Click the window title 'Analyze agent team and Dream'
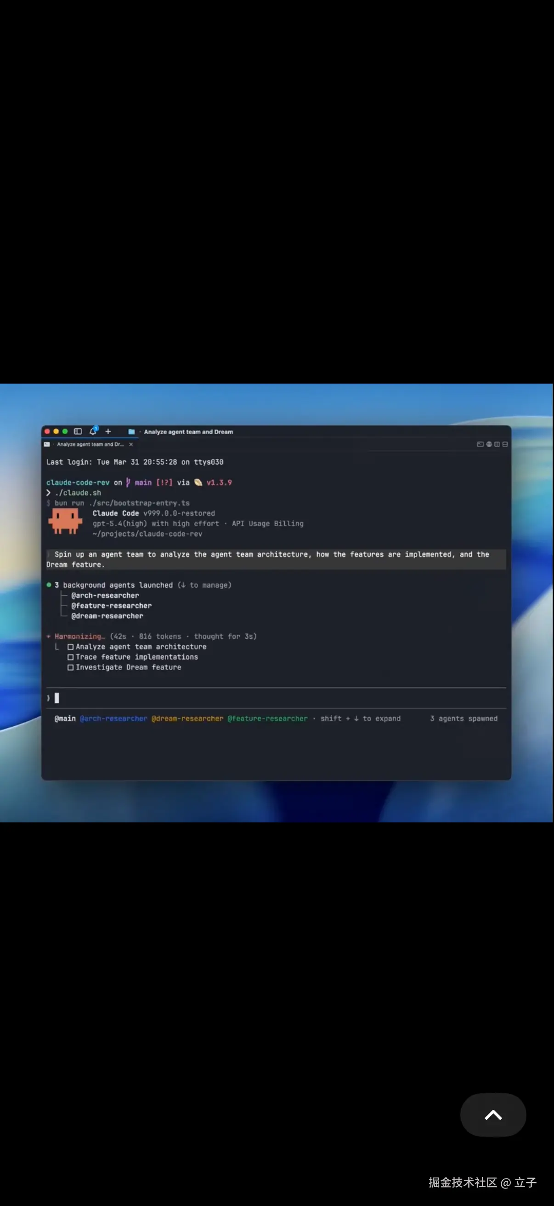The height and width of the screenshot is (1206, 554). [188, 431]
